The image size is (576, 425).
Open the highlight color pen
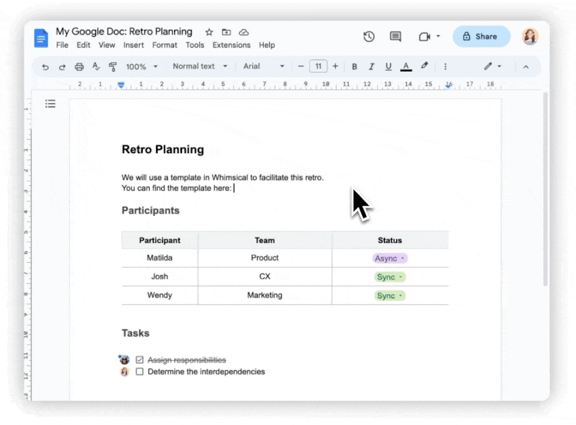pos(424,66)
